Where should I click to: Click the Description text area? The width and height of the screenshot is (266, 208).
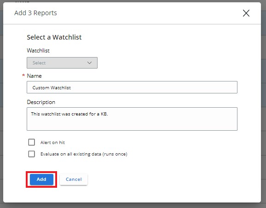(x=132, y=119)
